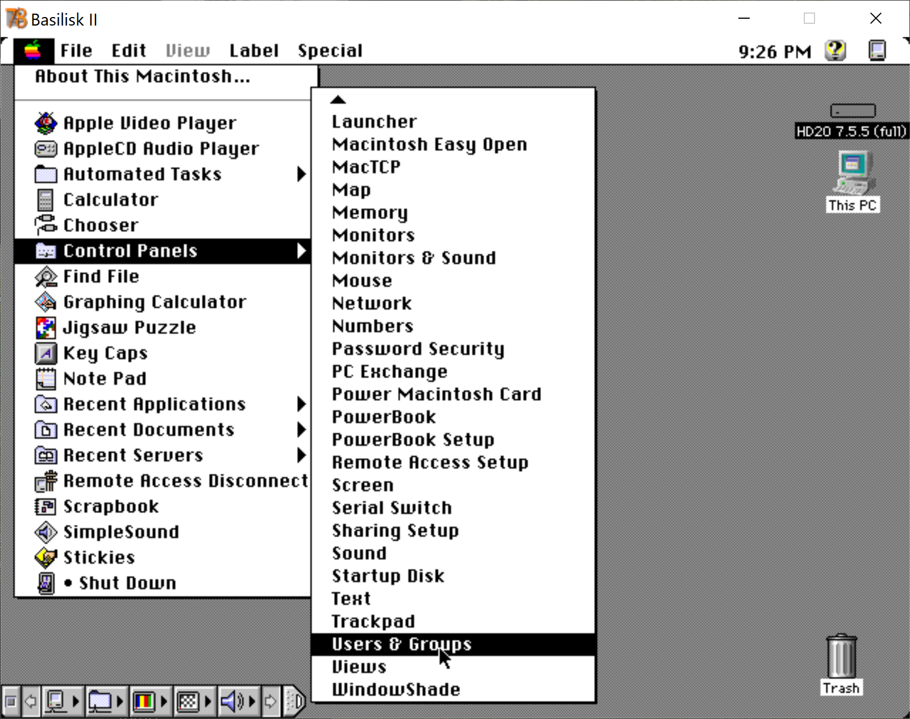The image size is (910, 719).
Task: Choose Users & Groups control panel
Action: click(453, 645)
